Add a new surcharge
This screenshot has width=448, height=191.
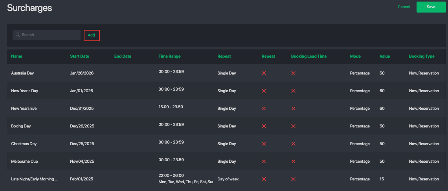pyautogui.click(x=92, y=35)
